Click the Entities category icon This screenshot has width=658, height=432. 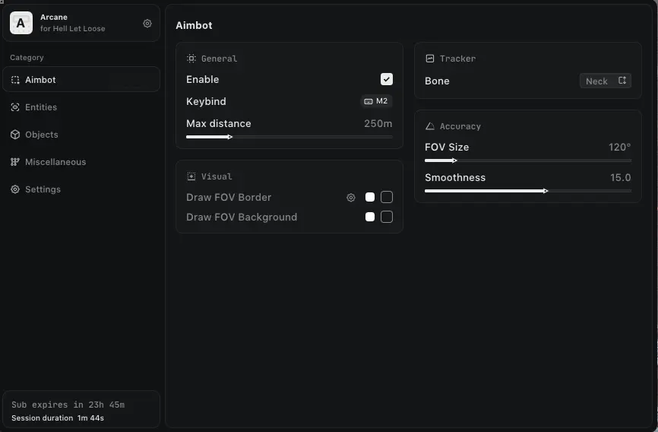[15, 107]
